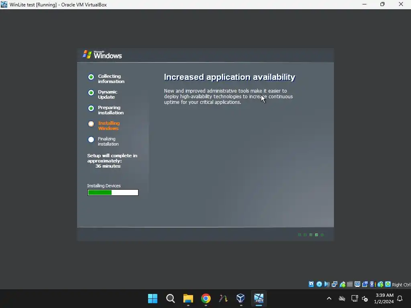Viewport: 411px width, 308px height.
Task: Open the notifications bell
Action: click(x=400, y=298)
